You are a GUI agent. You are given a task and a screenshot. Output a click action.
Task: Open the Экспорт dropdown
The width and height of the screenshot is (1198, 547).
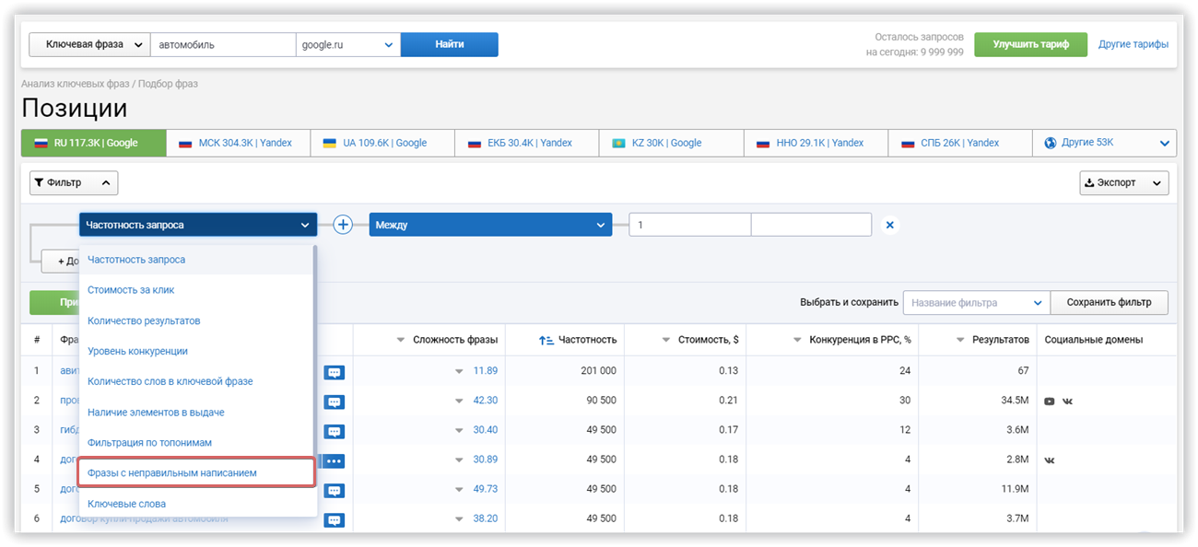tap(1123, 183)
